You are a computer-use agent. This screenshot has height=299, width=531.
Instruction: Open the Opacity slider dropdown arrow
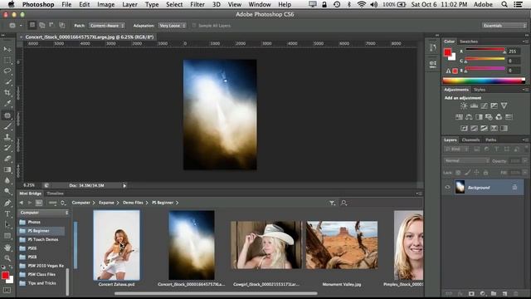pos(524,160)
